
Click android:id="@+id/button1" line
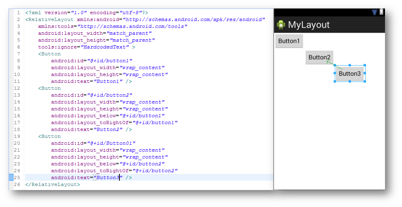[x=91, y=61]
